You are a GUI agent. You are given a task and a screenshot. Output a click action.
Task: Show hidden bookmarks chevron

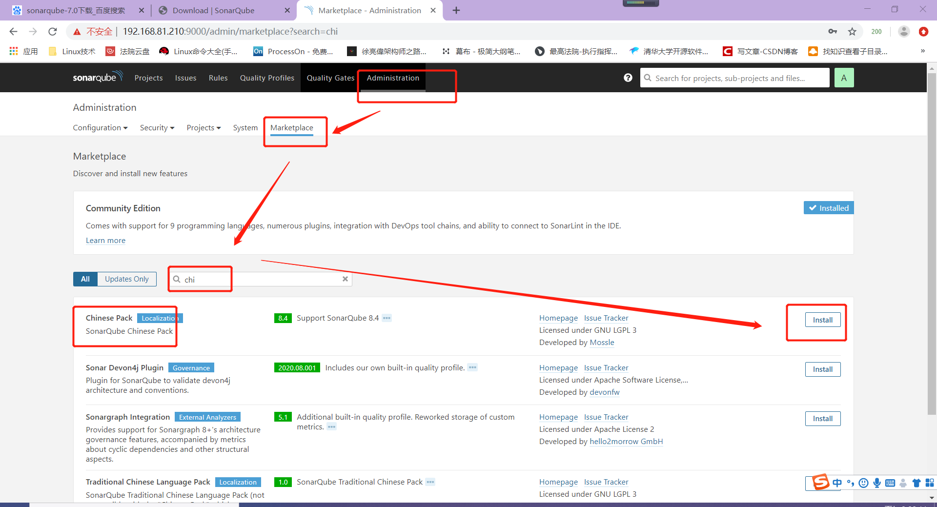pos(922,51)
